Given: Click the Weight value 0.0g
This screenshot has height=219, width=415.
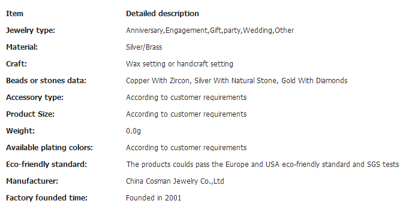Looking at the screenshot, I should click(x=133, y=131).
